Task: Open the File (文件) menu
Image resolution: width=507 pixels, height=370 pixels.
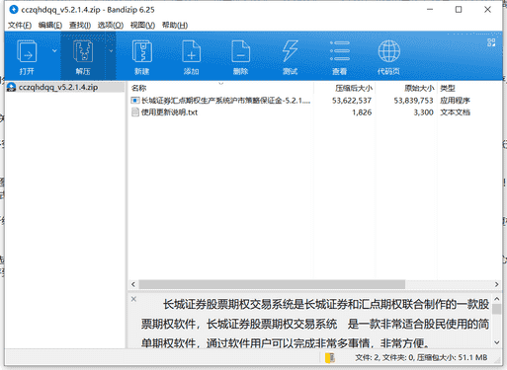Action: click(x=20, y=25)
